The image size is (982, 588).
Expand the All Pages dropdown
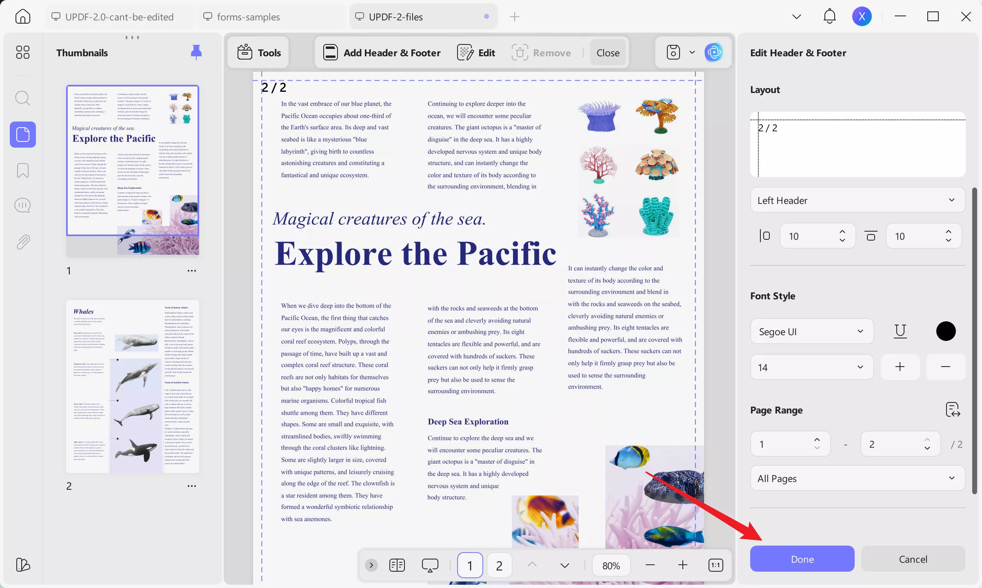(x=857, y=478)
